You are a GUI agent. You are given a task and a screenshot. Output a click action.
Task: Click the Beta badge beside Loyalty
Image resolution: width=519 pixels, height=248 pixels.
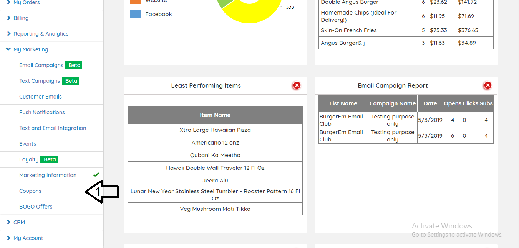pyautogui.click(x=50, y=159)
